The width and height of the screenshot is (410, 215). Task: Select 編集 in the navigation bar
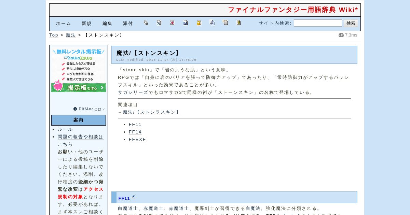click(107, 24)
